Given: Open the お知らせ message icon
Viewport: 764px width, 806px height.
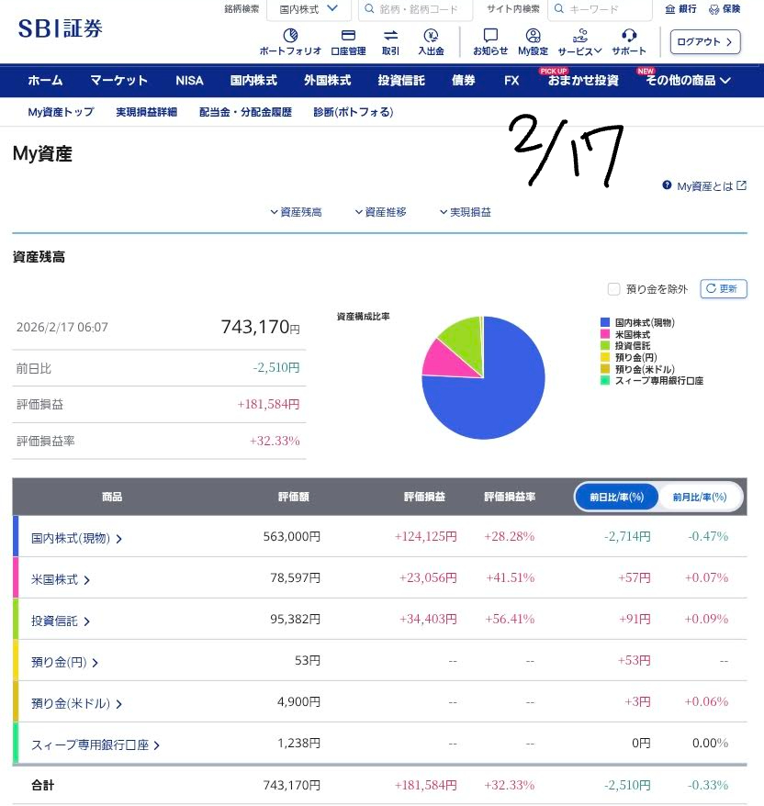Looking at the screenshot, I should 490,36.
